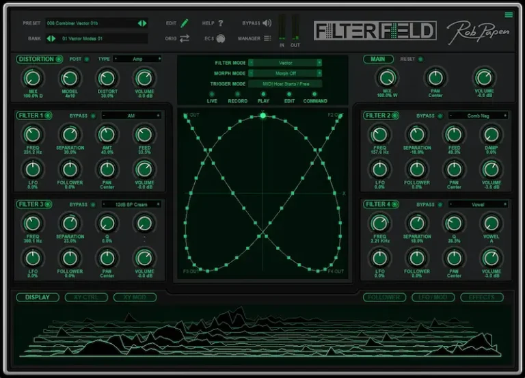Screen dimensions: 525x378
Task: Enable Command vector mode
Action: click(314, 94)
